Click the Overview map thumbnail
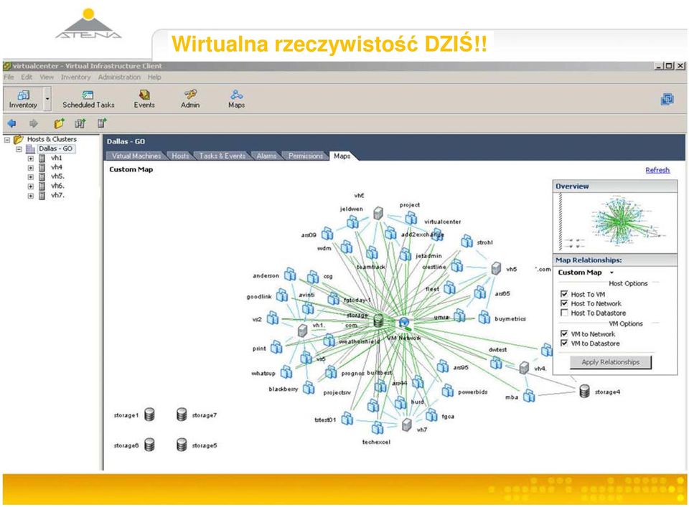Viewport: 689px width, 507px height. coord(615,222)
